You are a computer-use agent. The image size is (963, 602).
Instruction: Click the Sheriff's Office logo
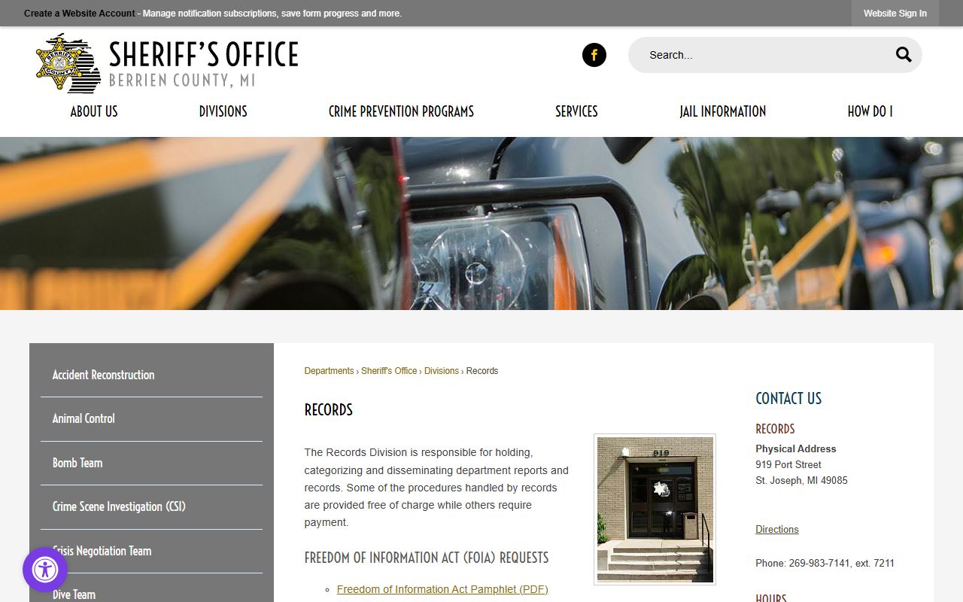(x=167, y=63)
